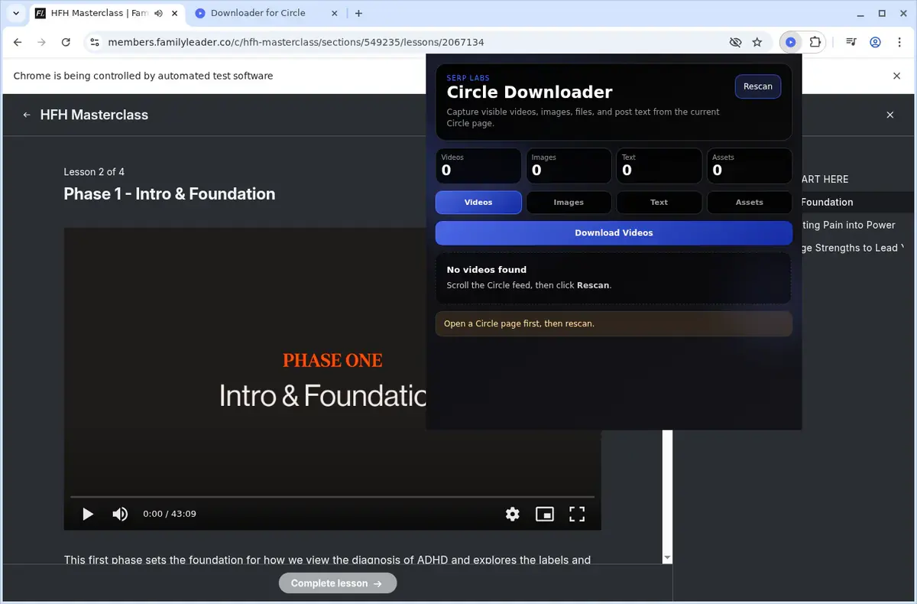Image resolution: width=917 pixels, height=604 pixels.
Task: Click the Assets count card
Action: pos(749,166)
